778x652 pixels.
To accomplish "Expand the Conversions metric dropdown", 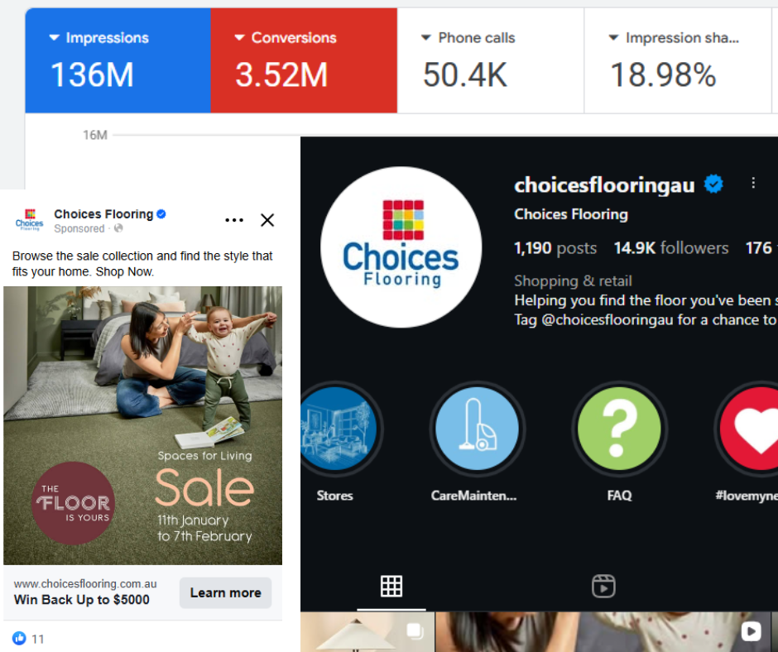I will tap(240, 38).
